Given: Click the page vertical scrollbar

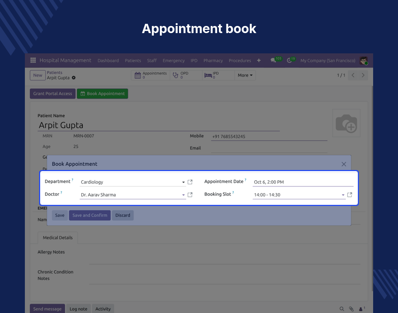Looking at the screenshot, I should (x=372, y=188).
